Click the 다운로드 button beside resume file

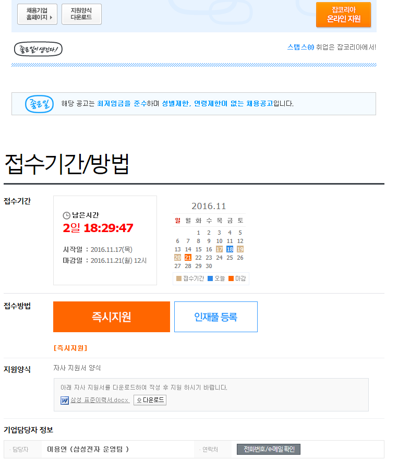pos(150,400)
